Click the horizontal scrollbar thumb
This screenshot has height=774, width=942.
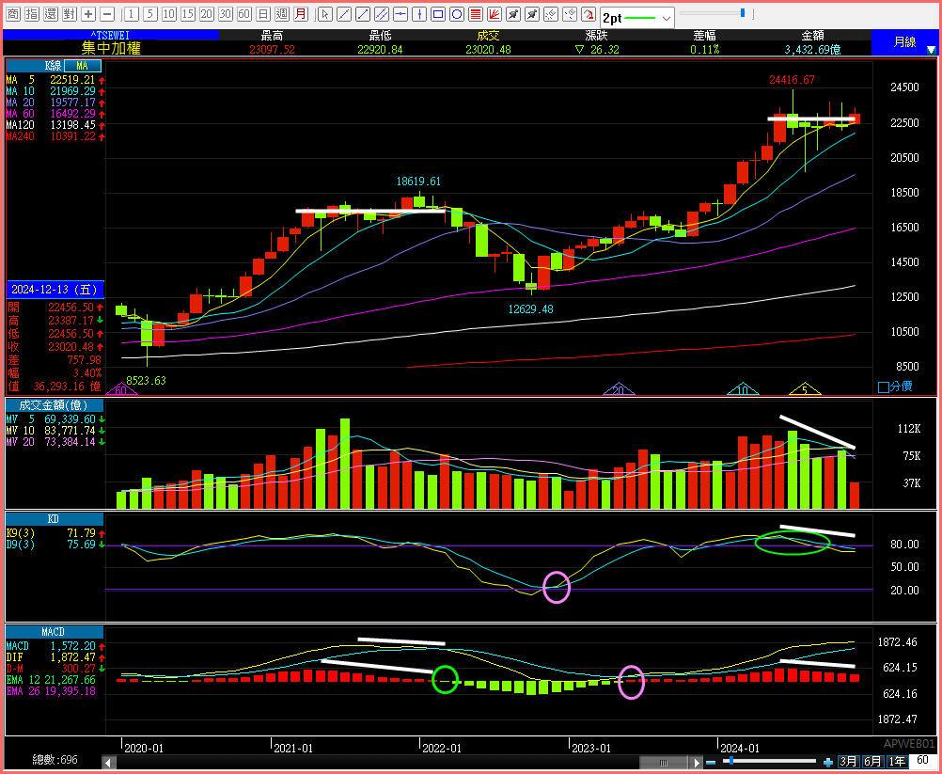coord(663,763)
